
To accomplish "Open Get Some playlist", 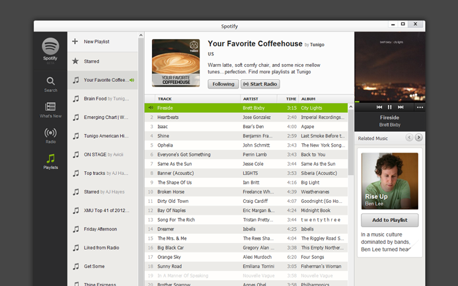I will coord(102,266).
